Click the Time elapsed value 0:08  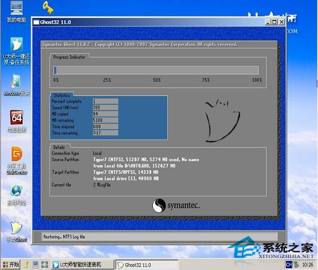(105, 126)
